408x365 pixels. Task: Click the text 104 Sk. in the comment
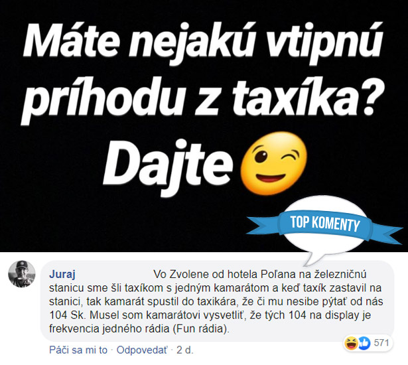[67, 315]
